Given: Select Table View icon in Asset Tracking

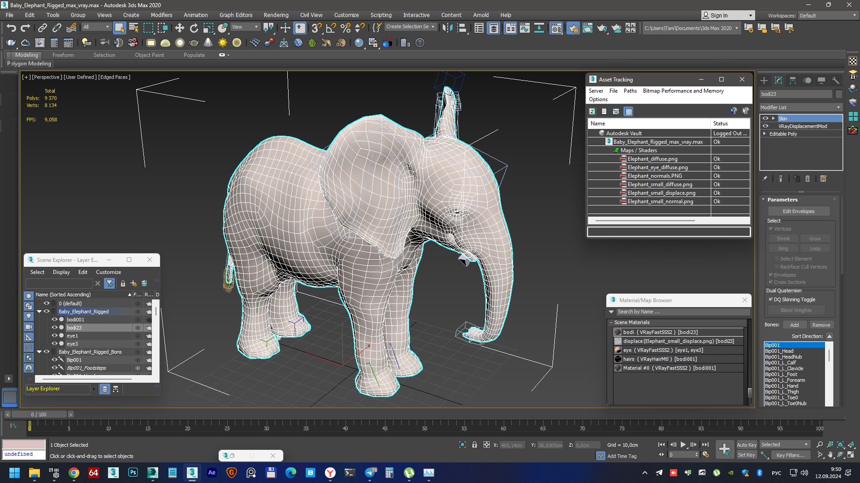Looking at the screenshot, I should 629,111.
